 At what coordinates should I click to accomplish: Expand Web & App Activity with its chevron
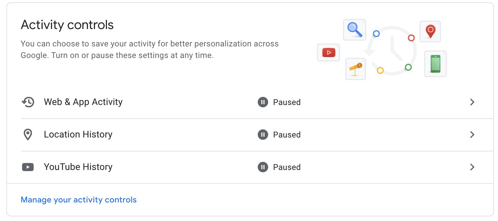pos(472,102)
